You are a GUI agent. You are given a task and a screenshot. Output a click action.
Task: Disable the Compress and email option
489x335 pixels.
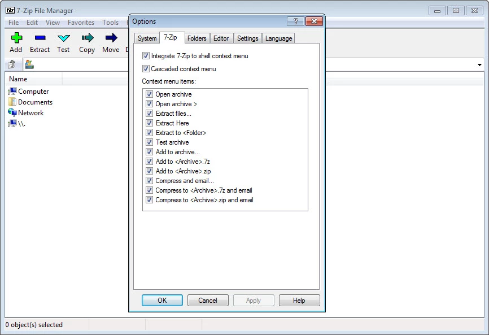[x=150, y=181]
